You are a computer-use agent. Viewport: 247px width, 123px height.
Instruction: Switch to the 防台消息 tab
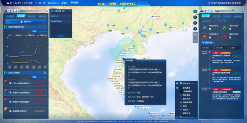coord(216,16)
